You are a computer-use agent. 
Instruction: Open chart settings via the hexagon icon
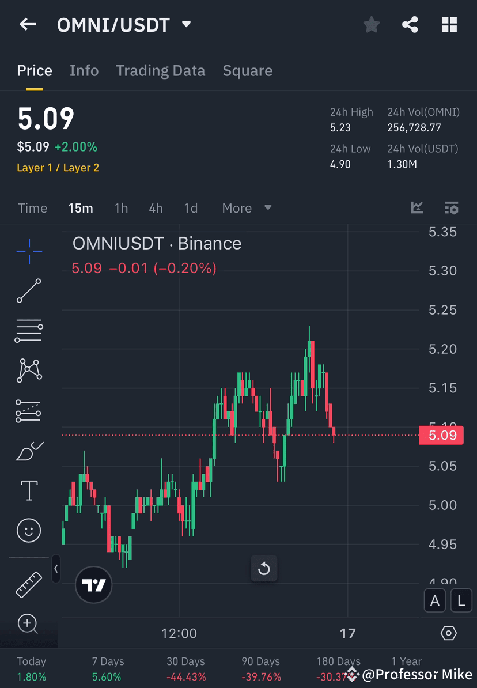click(x=449, y=633)
